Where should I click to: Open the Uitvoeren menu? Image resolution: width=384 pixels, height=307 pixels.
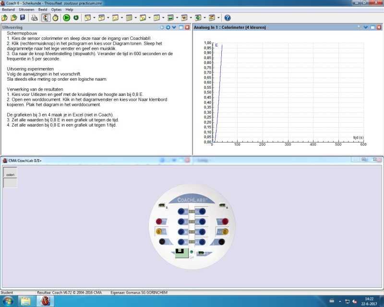coord(26,10)
